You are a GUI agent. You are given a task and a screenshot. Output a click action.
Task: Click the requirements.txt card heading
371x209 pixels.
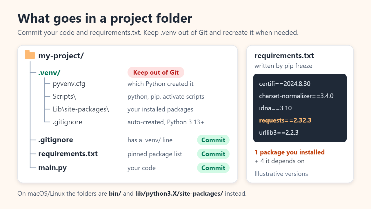pyautogui.click(x=284, y=56)
